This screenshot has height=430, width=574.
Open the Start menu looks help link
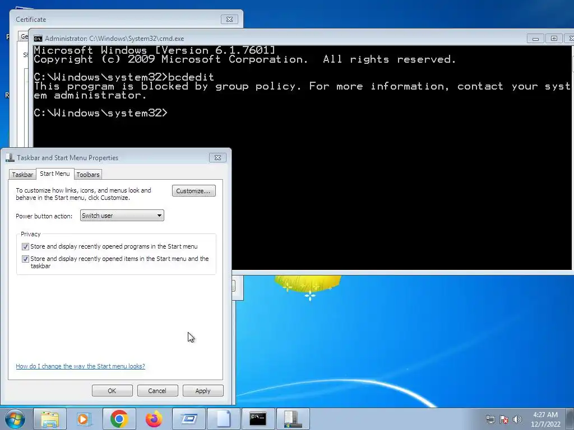(80, 366)
